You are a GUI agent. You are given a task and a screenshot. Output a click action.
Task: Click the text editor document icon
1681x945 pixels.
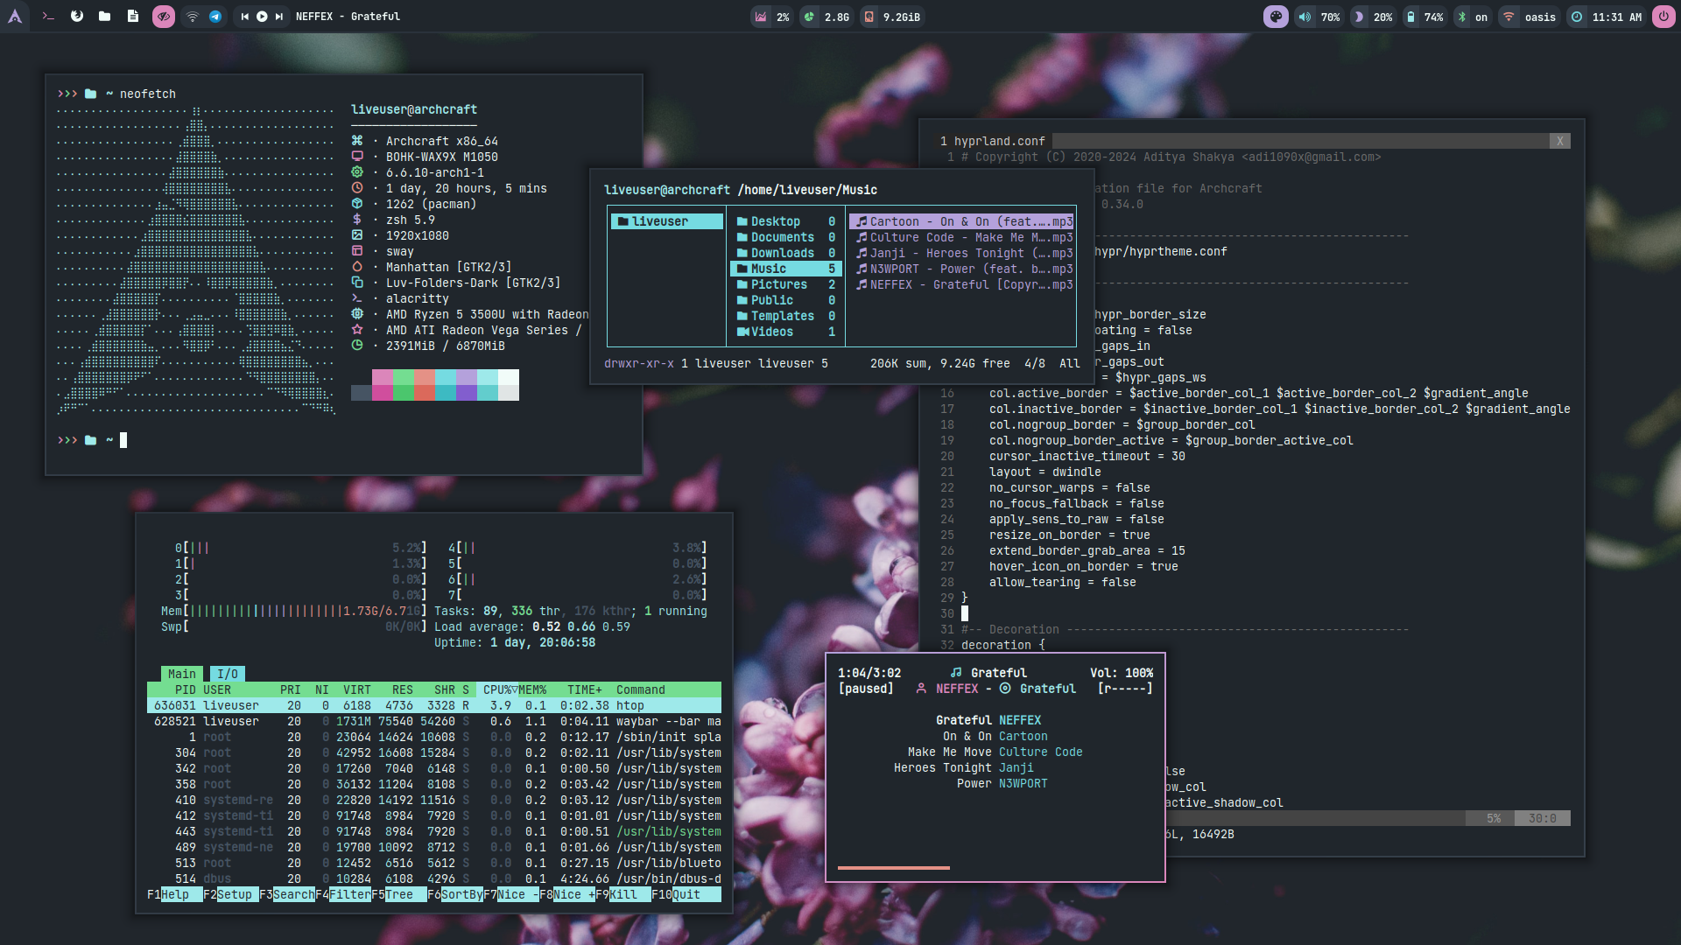pyautogui.click(x=132, y=17)
